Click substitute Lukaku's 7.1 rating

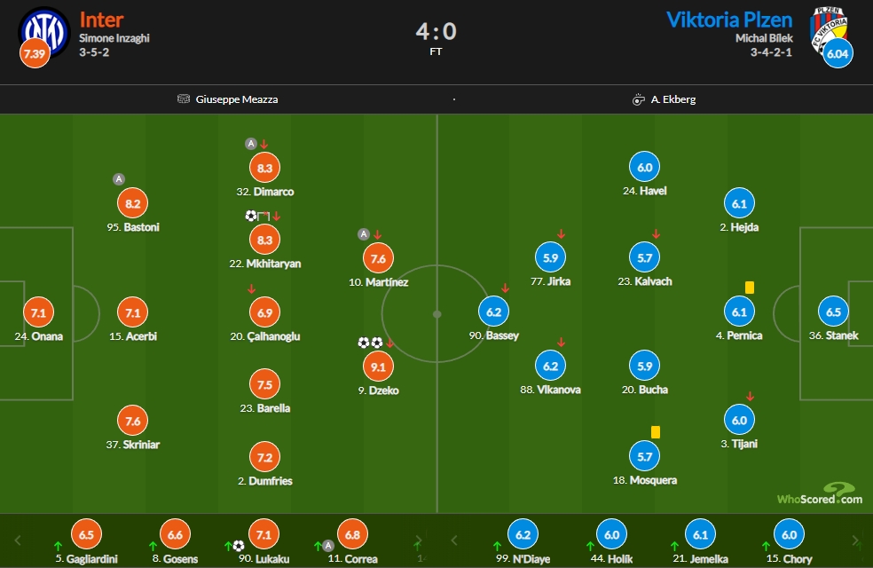click(x=263, y=534)
